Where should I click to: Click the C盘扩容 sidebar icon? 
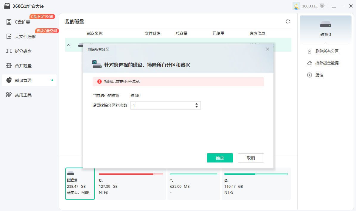9,22
